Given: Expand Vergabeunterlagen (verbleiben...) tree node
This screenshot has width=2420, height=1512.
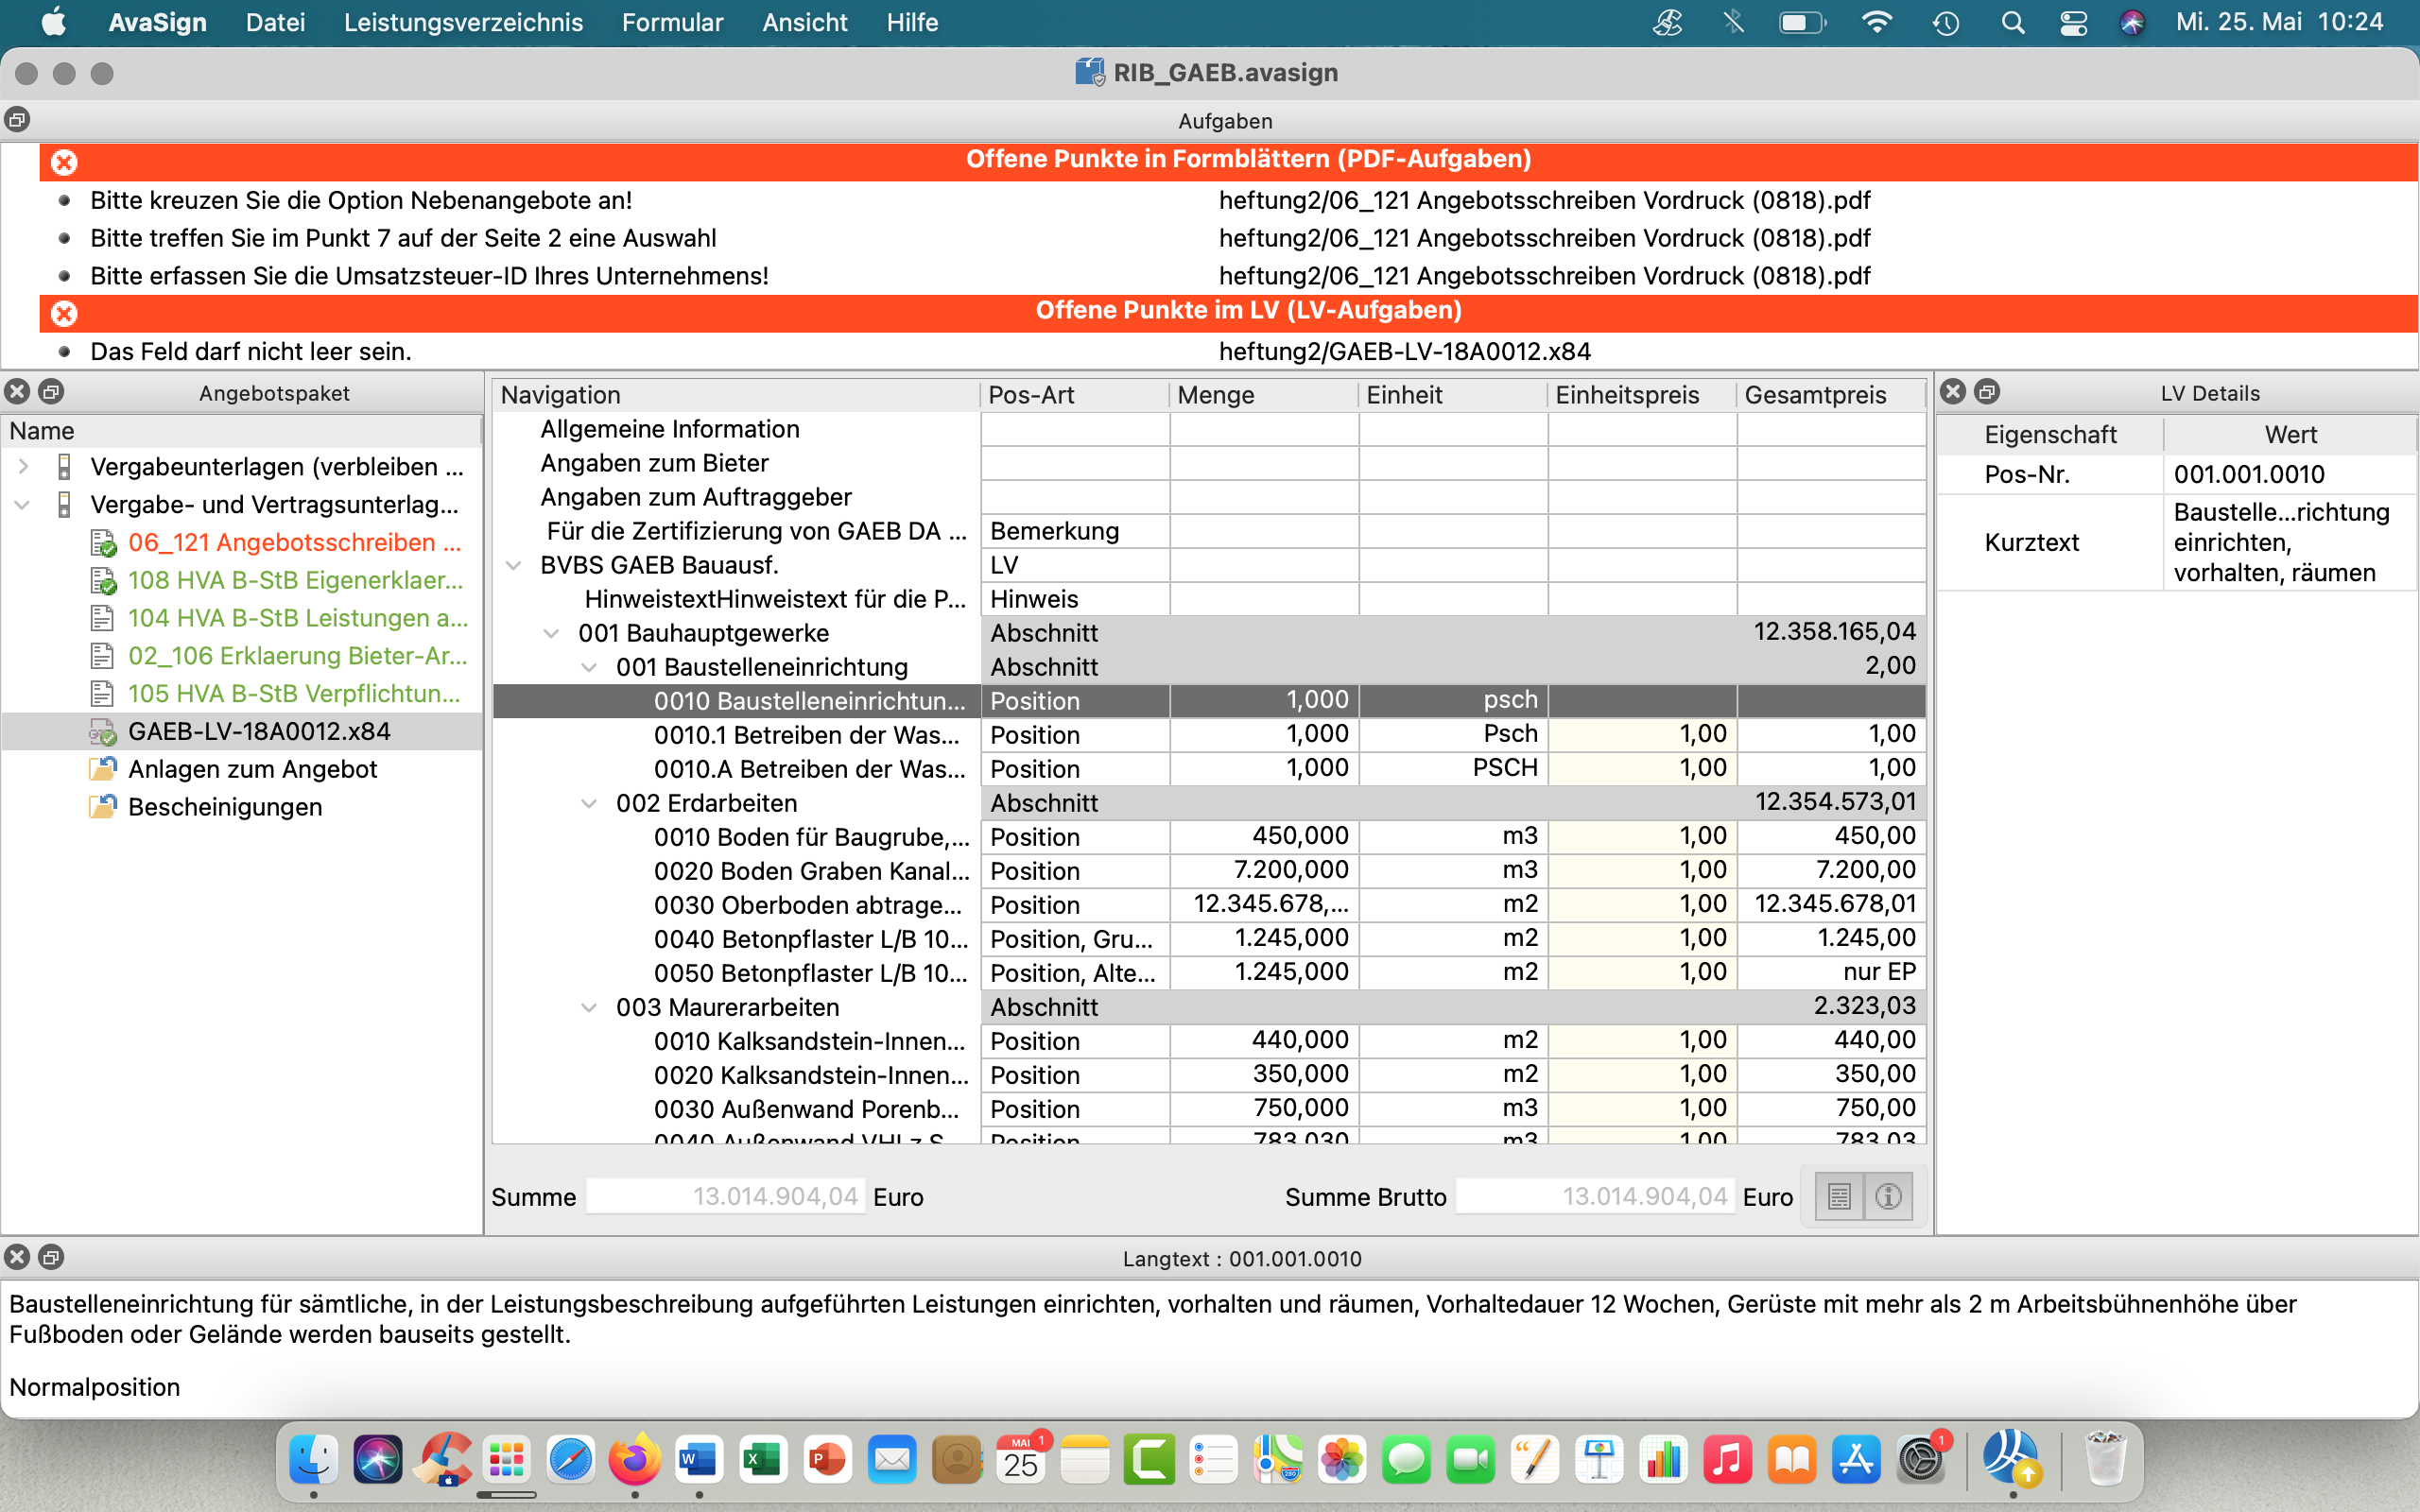Looking at the screenshot, I should [x=23, y=466].
